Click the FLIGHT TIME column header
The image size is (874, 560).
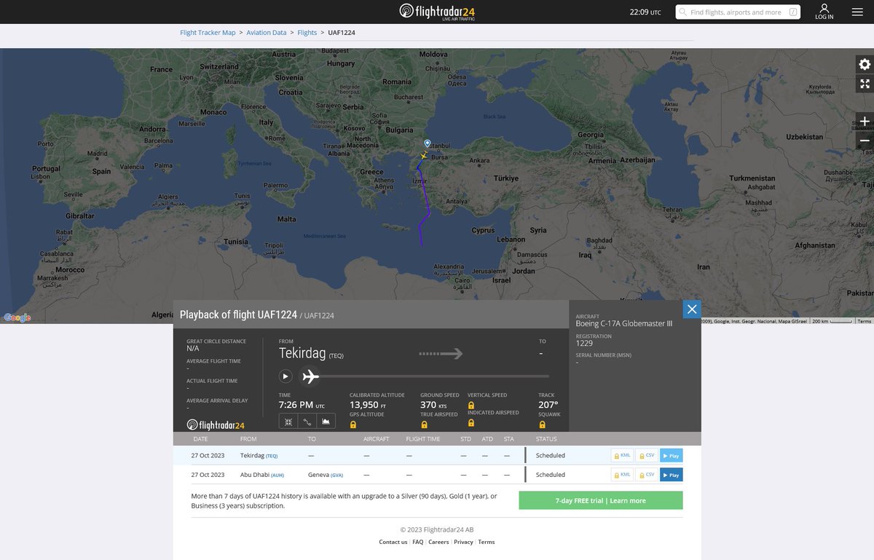click(423, 439)
